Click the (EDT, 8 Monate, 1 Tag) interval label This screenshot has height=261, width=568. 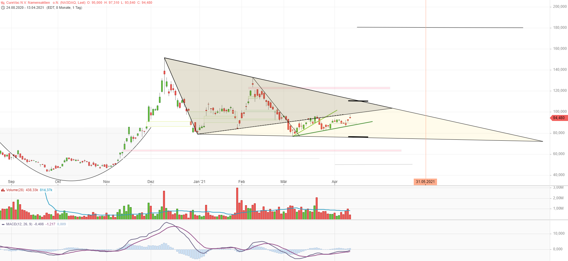[64, 8]
